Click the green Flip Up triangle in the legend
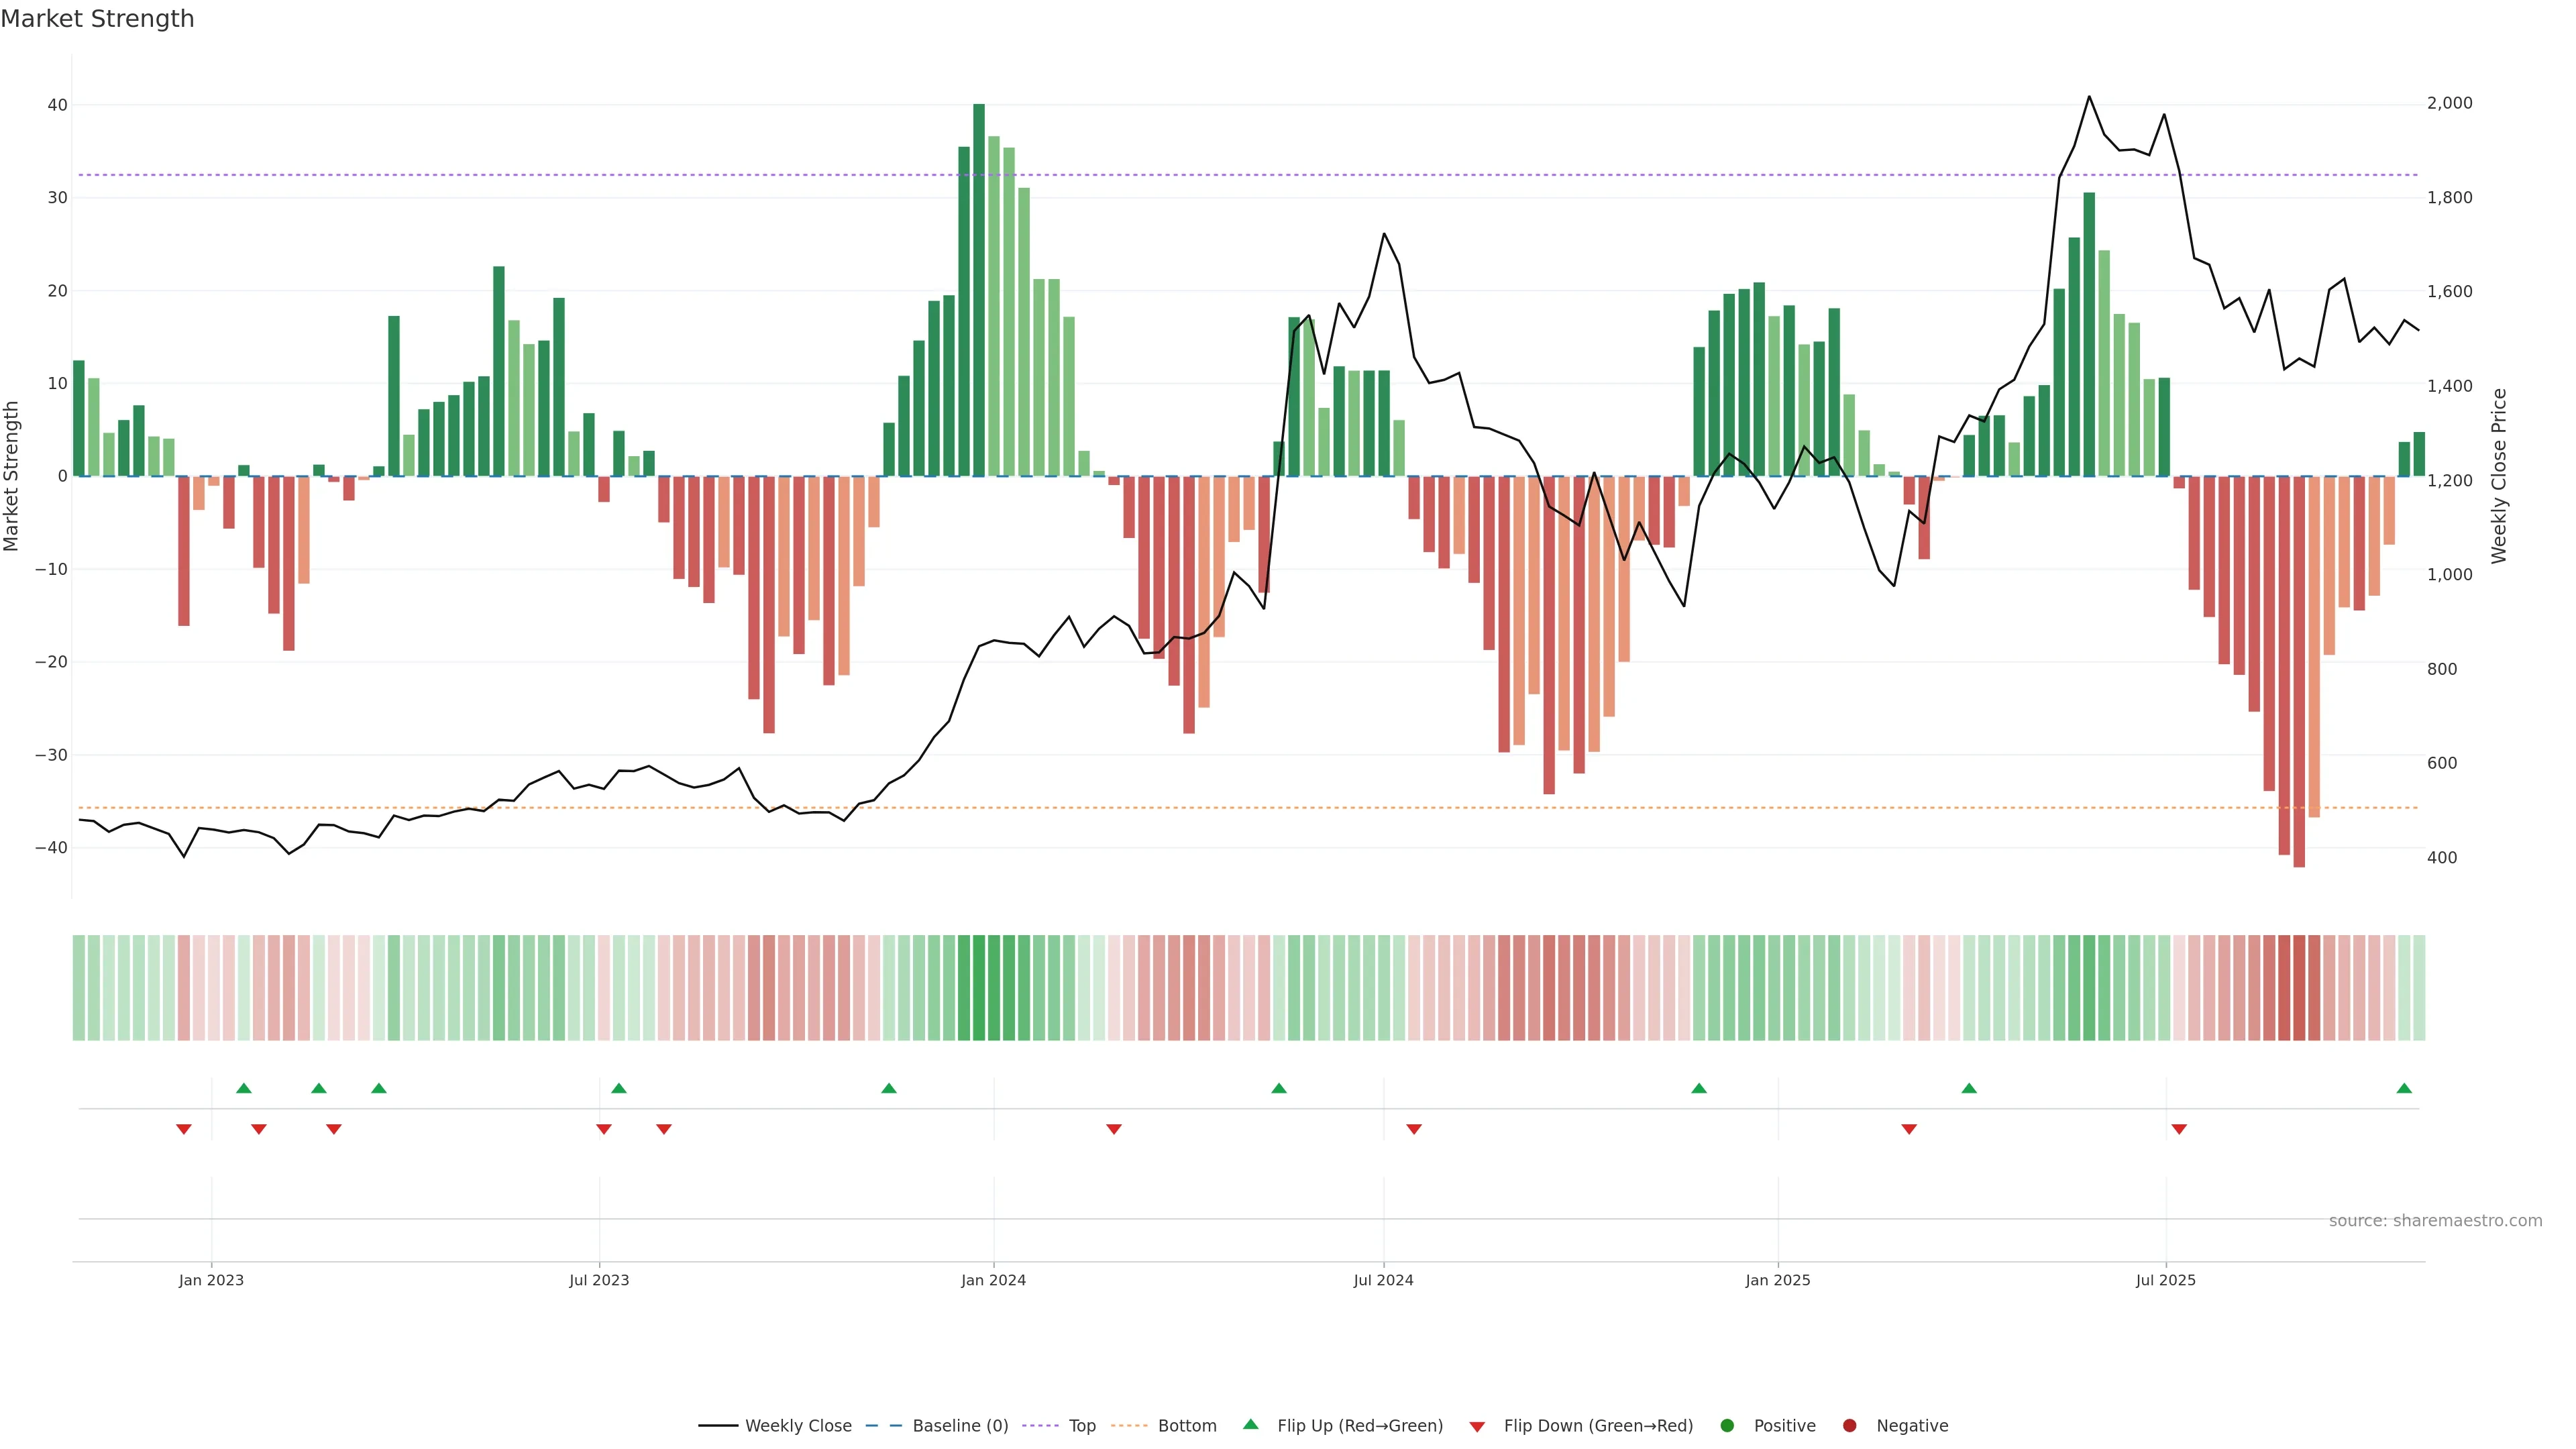2576x1449 pixels. pos(1250,1425)
